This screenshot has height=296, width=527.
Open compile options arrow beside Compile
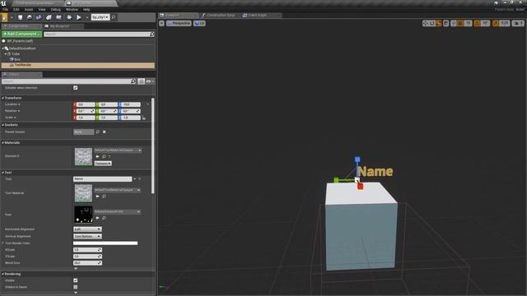[12, 17]
